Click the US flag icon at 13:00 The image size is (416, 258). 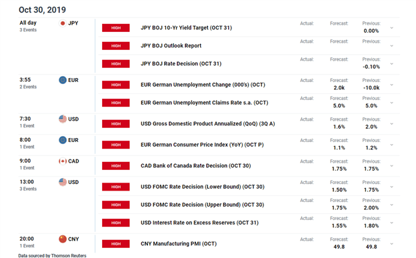(63, 182)
